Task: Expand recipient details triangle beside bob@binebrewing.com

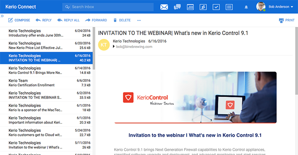Action: [114, 46]
